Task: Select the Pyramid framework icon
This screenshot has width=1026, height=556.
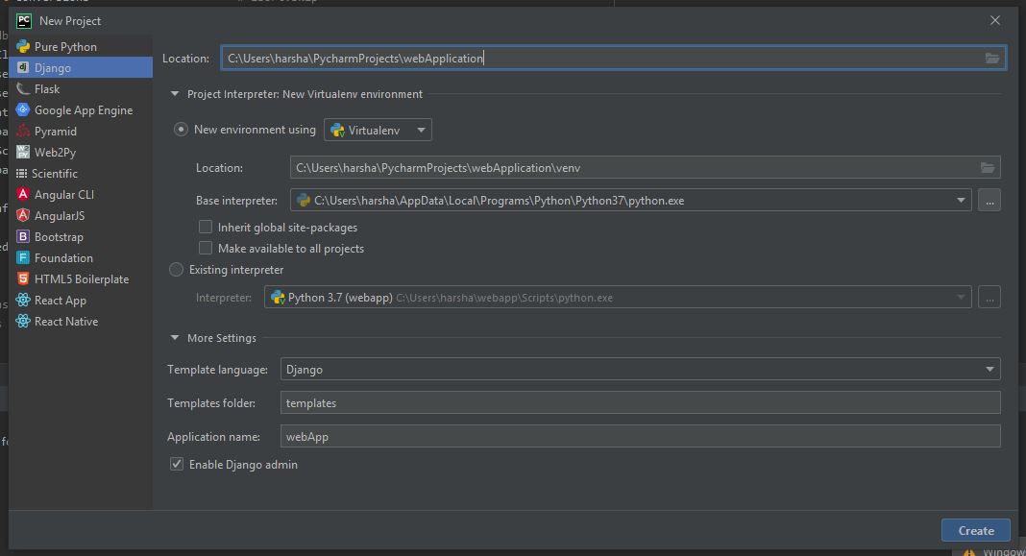Action: click(21, 131)
